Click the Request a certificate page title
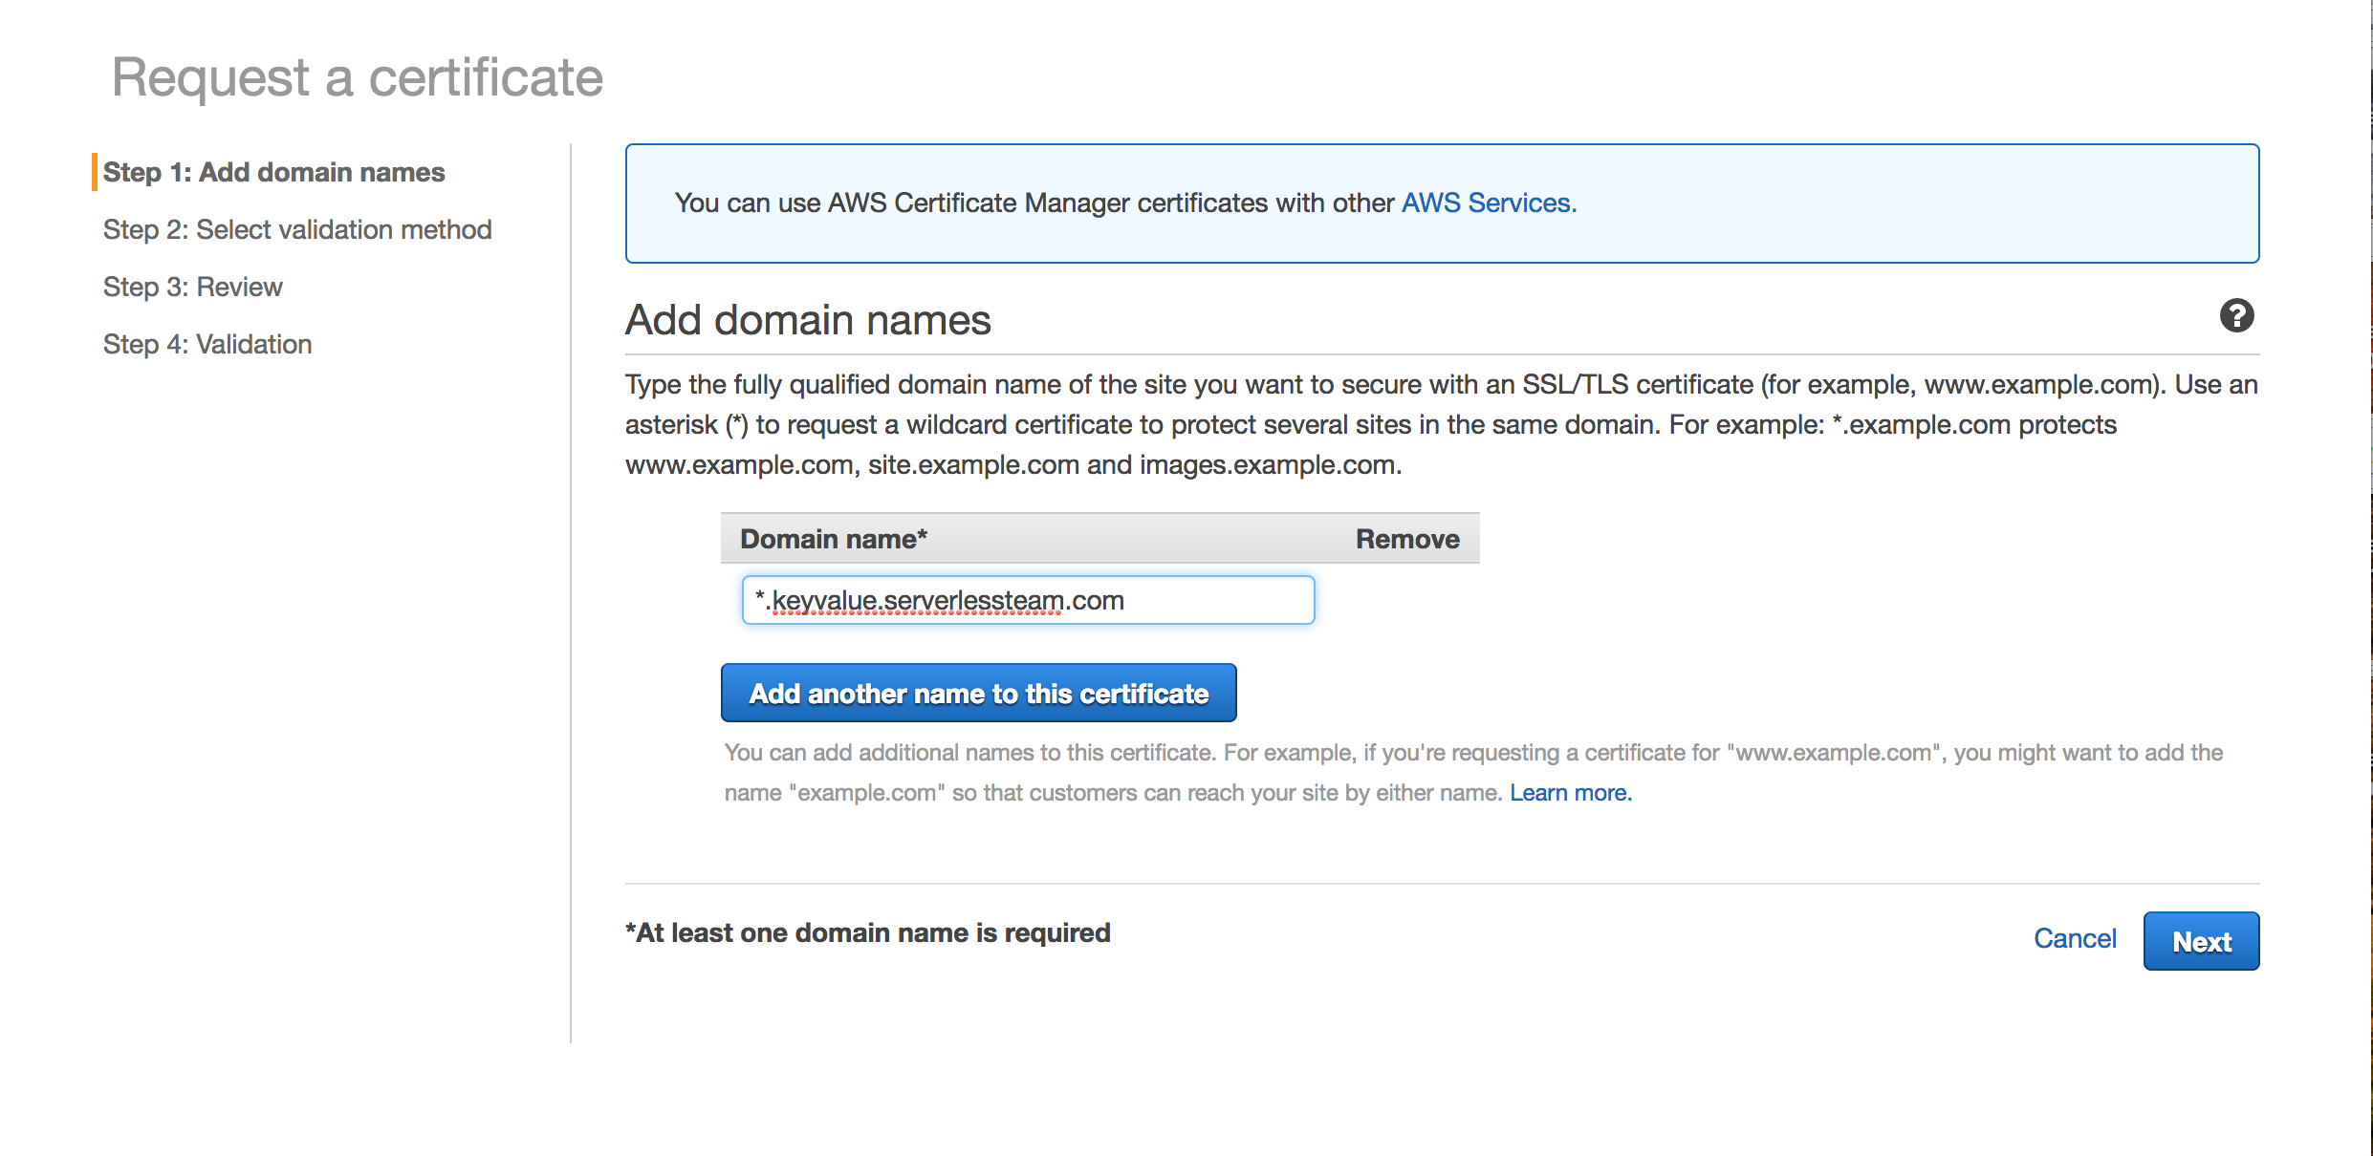Screen dimensions: 2373x1156 click(358, 78)
